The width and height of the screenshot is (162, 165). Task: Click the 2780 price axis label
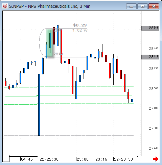[154, 108]
